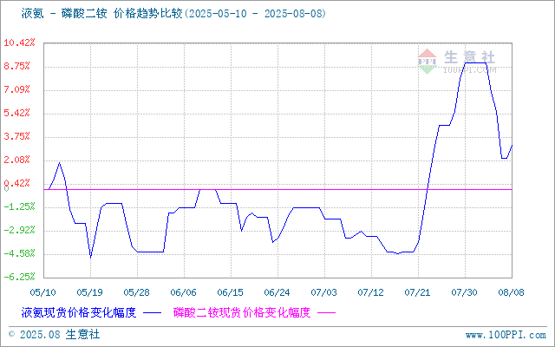Click the 液氨现货价格变化幅度 legend label

79,312
